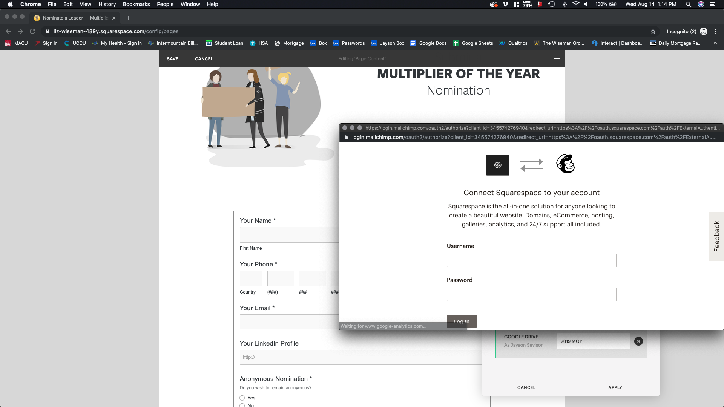Open the Jayson Box bookmark
724x407 pixels.
click(388, 43)
